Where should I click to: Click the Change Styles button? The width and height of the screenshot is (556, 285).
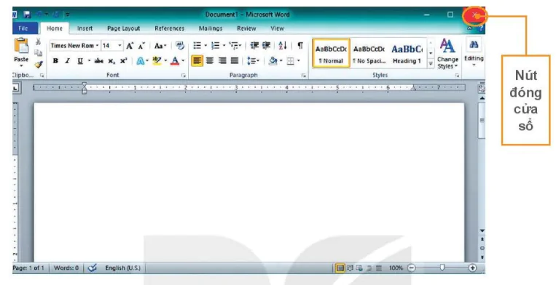[447, 54]
